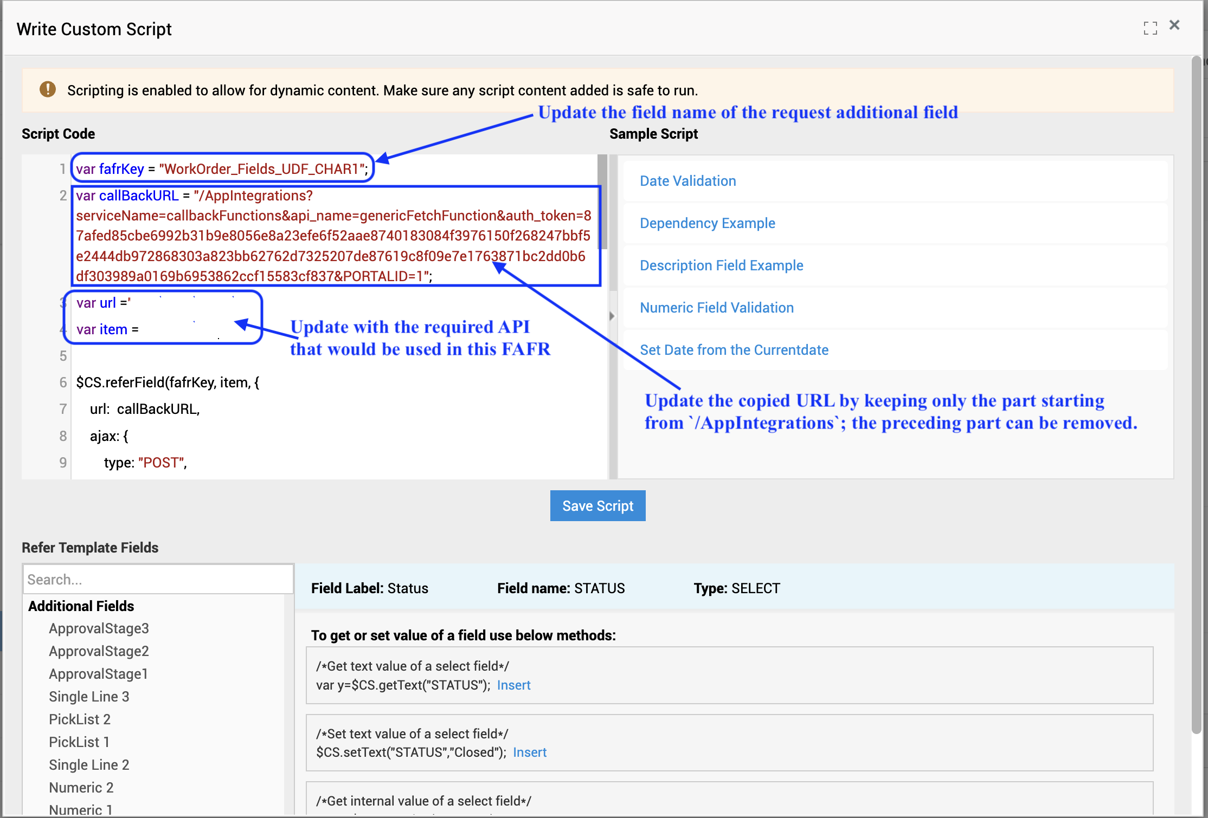Screen dimensions: 1208x818
Task: Click the warning exclamation icon
Action: pyautogui.click(x=48, y=89)
